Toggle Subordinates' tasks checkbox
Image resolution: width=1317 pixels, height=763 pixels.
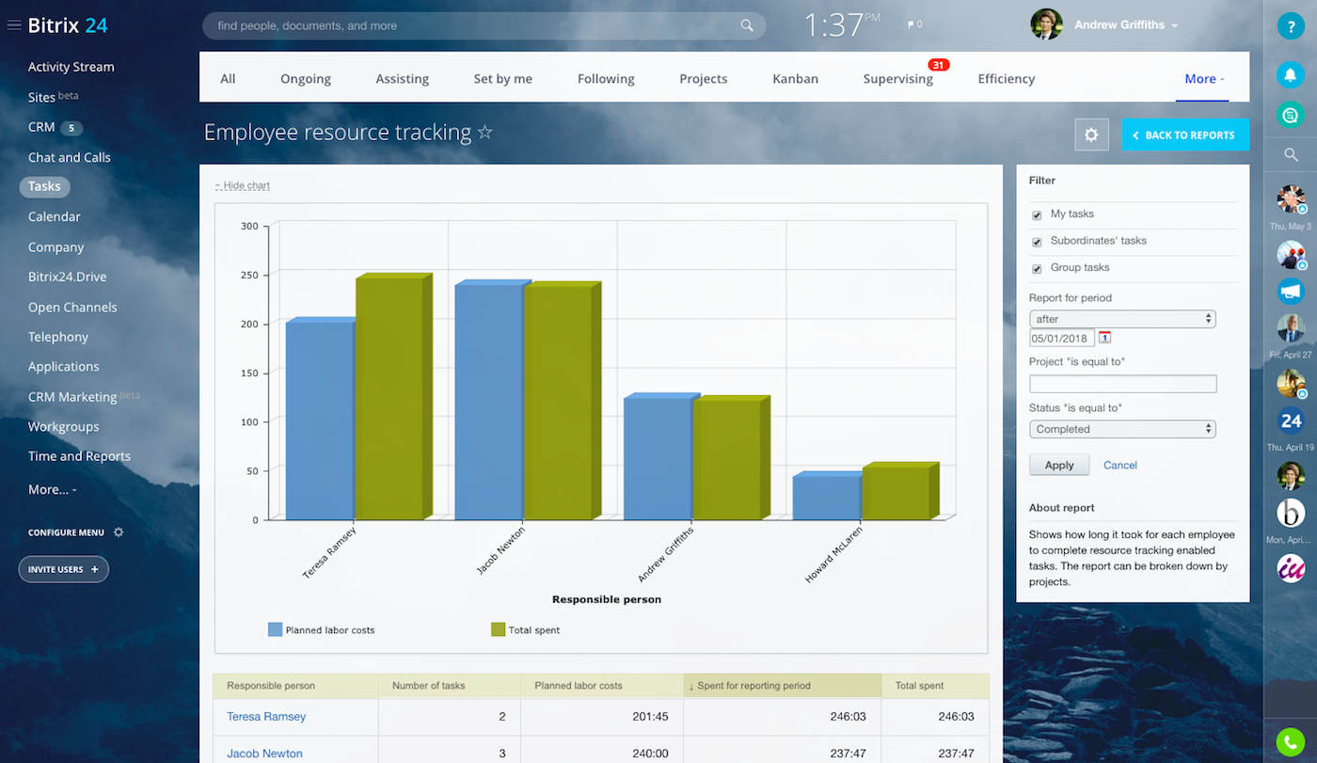pyautogui.click(x=1037, y=242)
